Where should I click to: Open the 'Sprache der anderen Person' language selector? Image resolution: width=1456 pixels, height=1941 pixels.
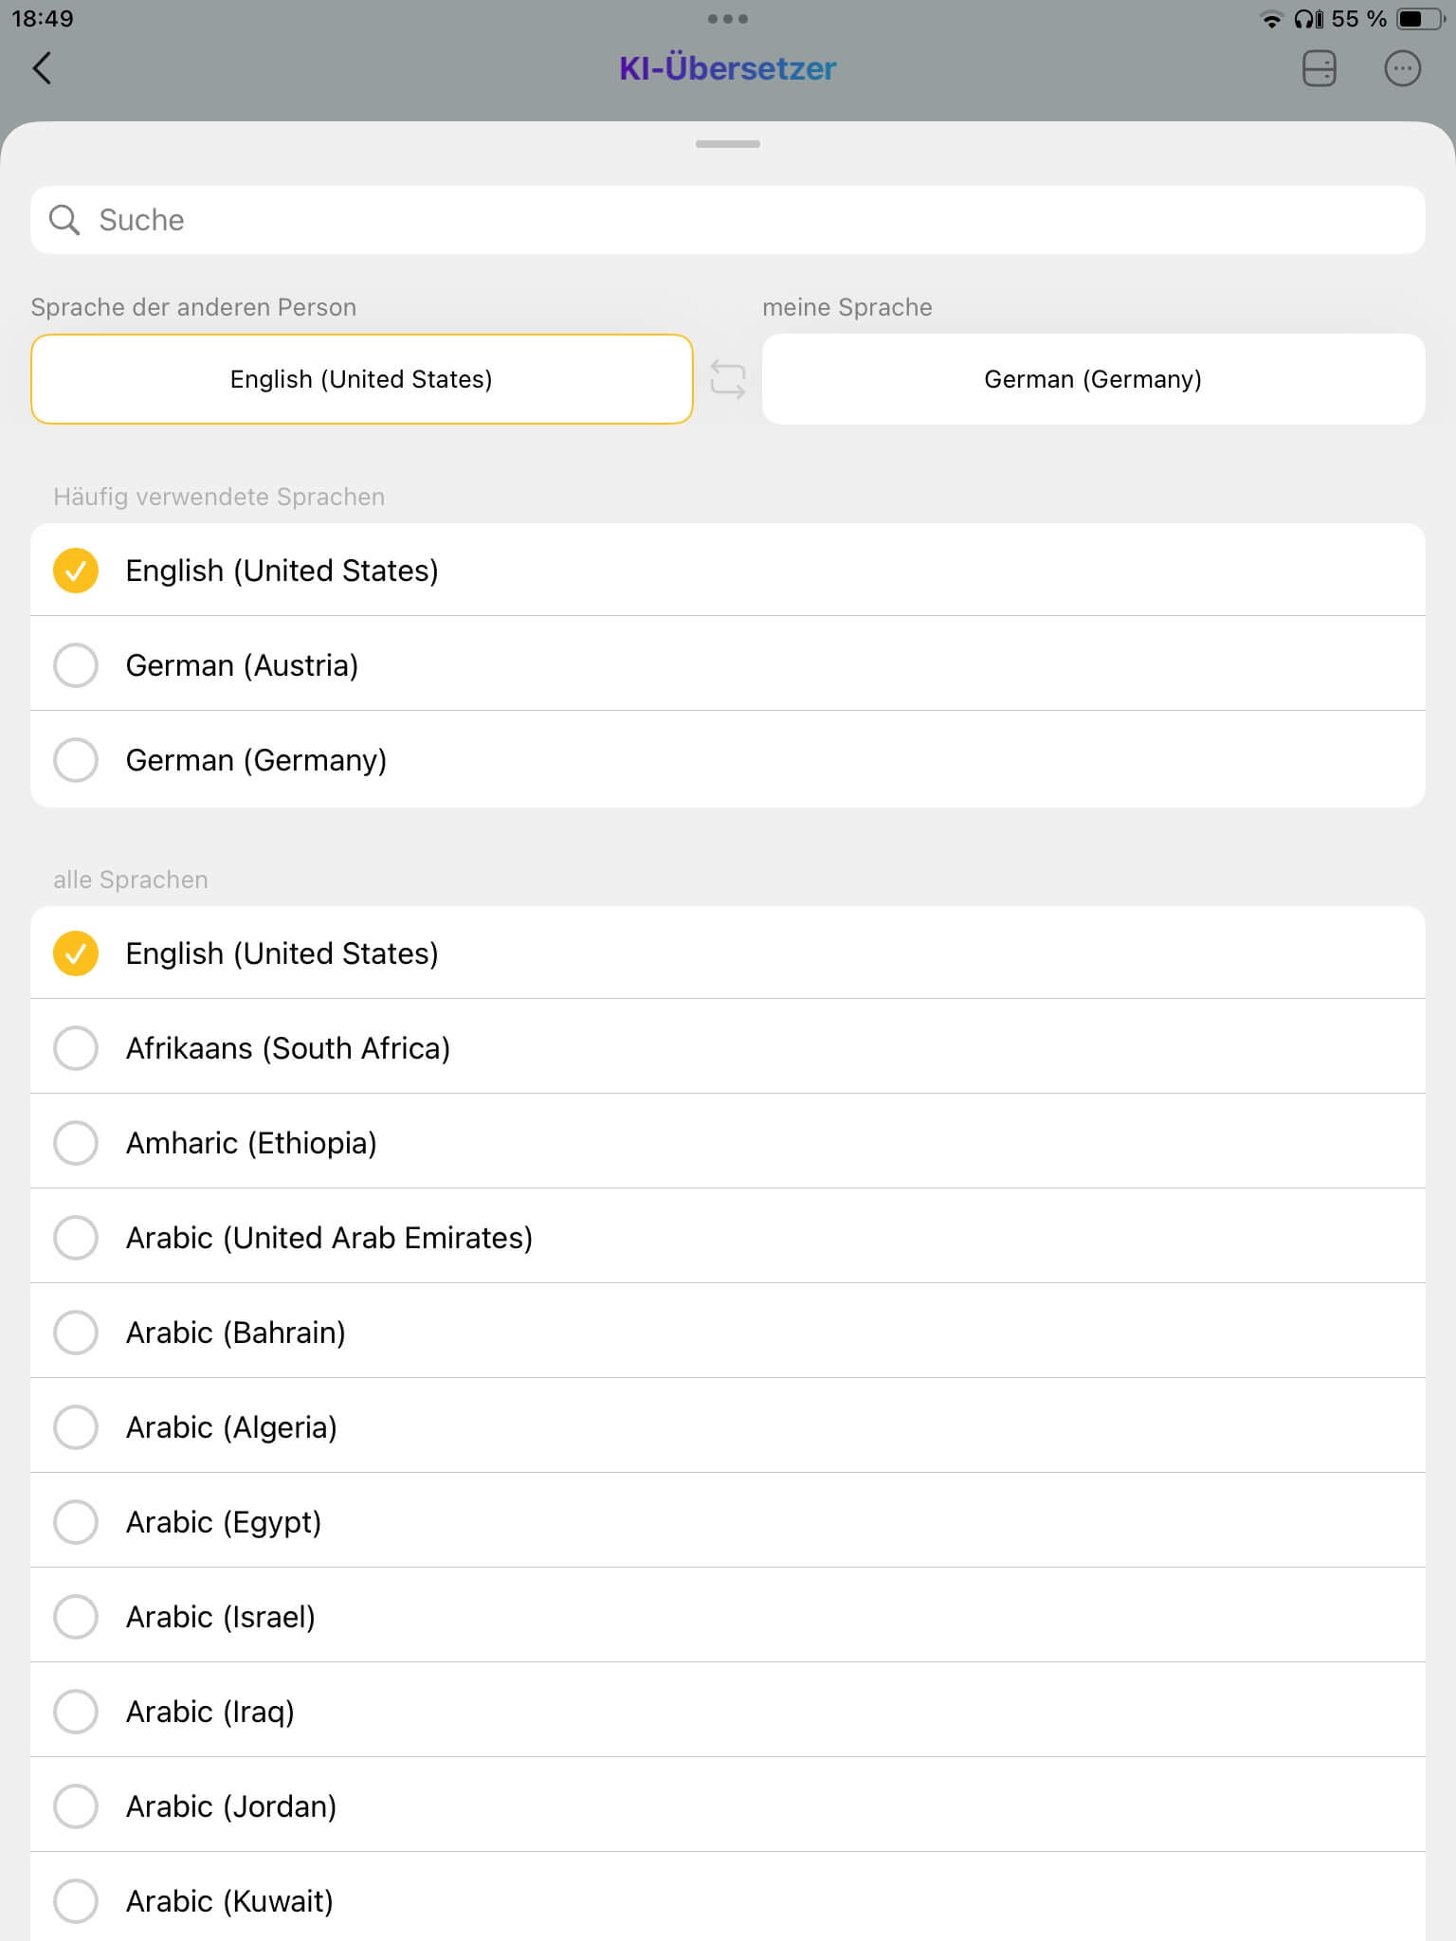[361, 379]
